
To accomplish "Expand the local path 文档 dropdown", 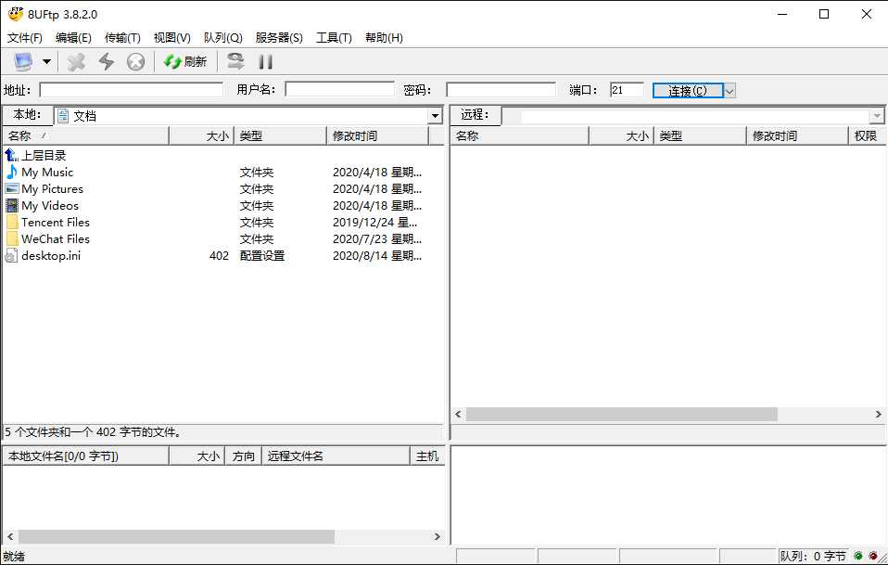I will (435, 116).
